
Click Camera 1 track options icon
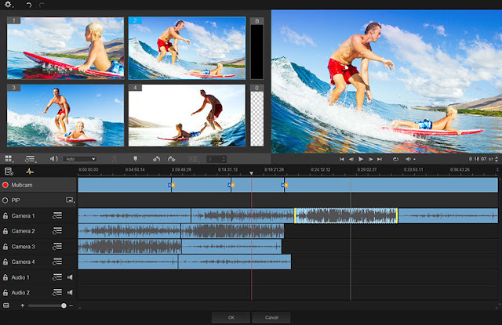[57, 215]
